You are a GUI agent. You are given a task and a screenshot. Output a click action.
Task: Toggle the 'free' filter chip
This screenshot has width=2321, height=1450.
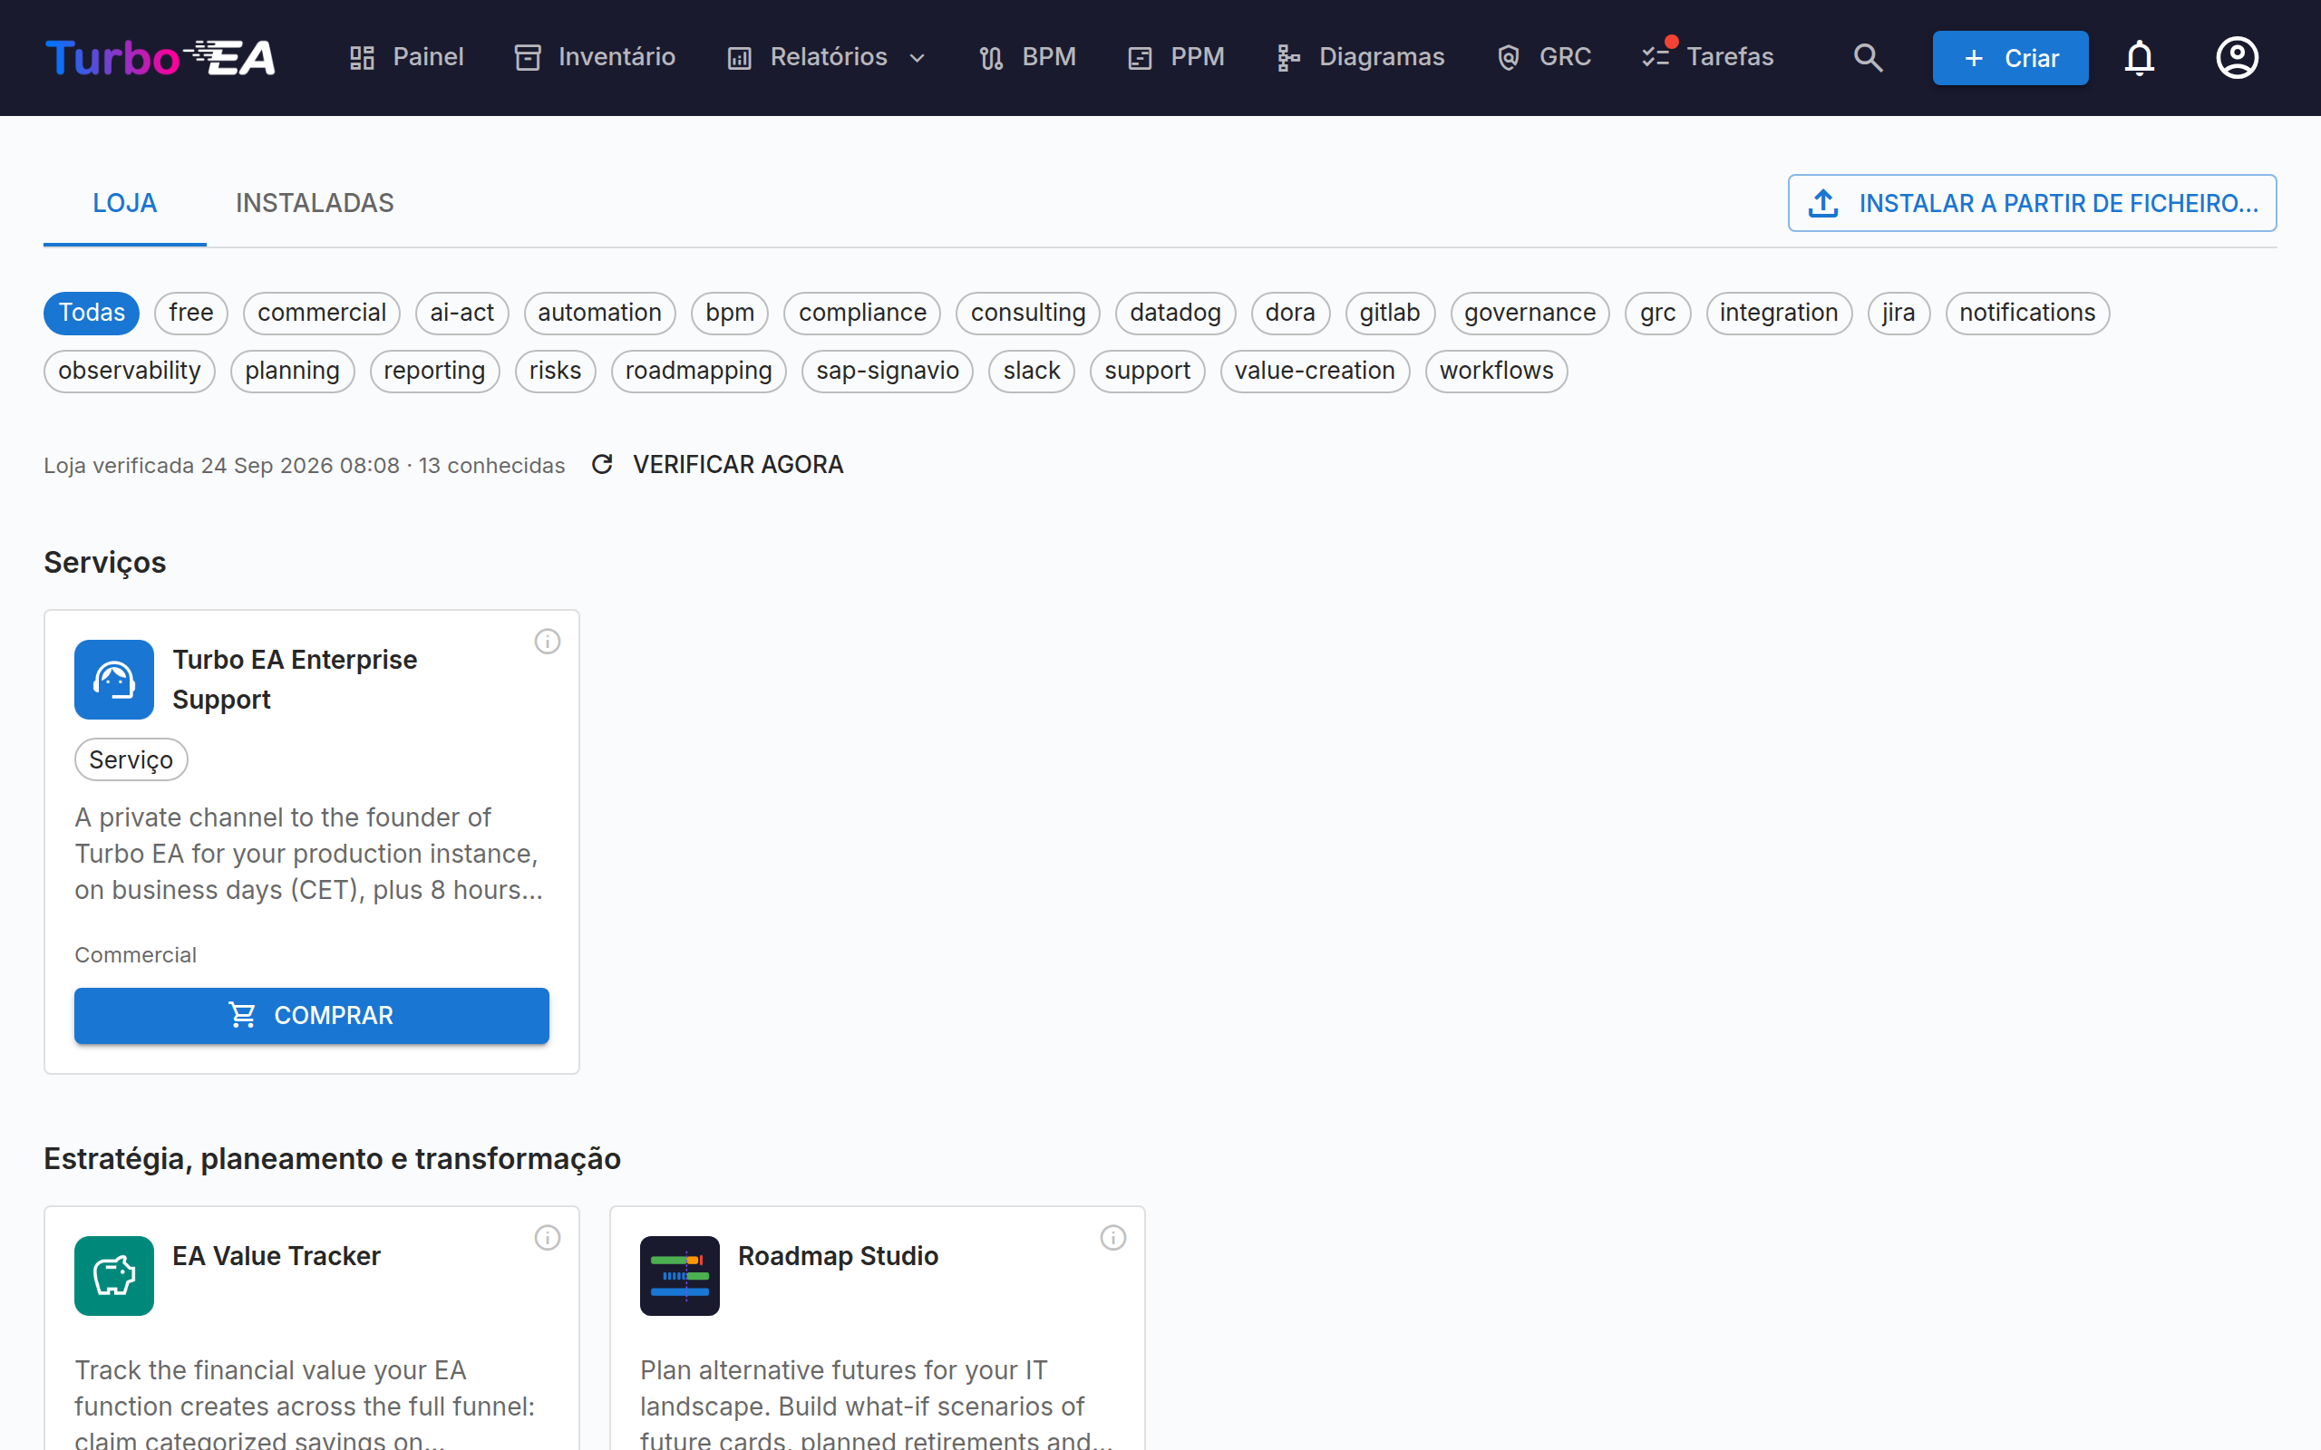191,314
